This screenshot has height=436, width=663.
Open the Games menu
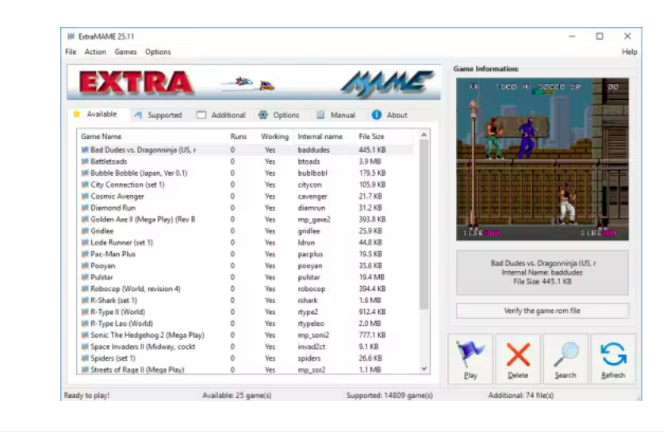pyautogui.click(x=125, y=52)
